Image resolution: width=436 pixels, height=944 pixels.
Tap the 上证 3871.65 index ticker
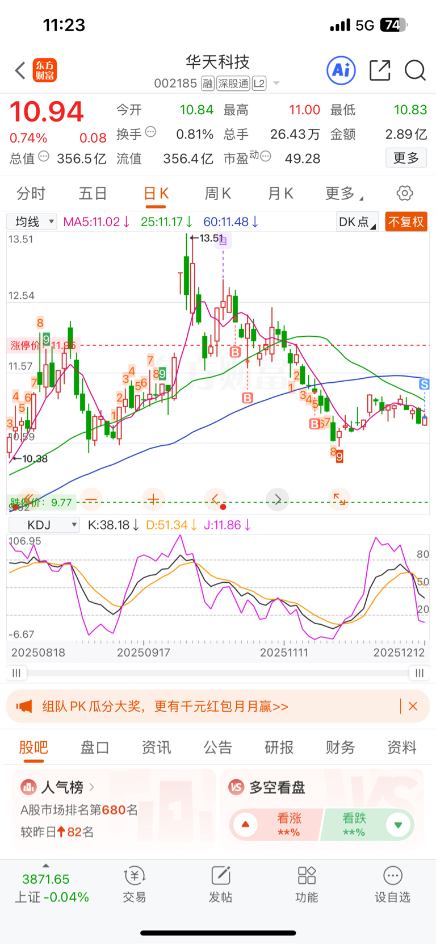(x=51, y=888)
